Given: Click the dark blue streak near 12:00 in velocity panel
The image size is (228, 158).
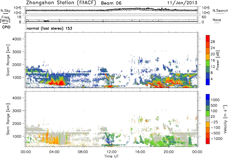Looking at the screenshot, I should pyautogui.click(x=108, y=141).
